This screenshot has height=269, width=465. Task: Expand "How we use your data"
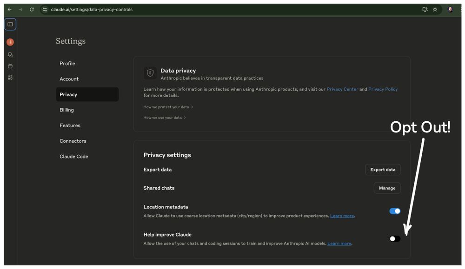pos(165,118)
